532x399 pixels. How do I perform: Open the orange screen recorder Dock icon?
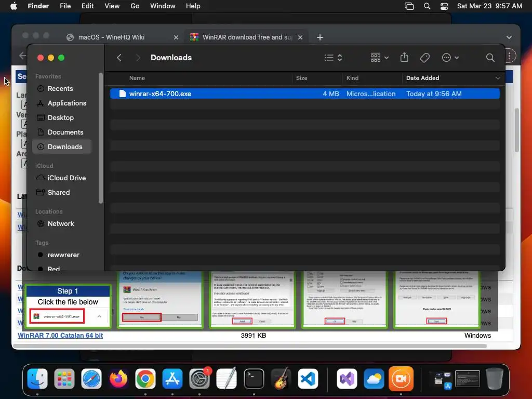click(x=401, y=379)
